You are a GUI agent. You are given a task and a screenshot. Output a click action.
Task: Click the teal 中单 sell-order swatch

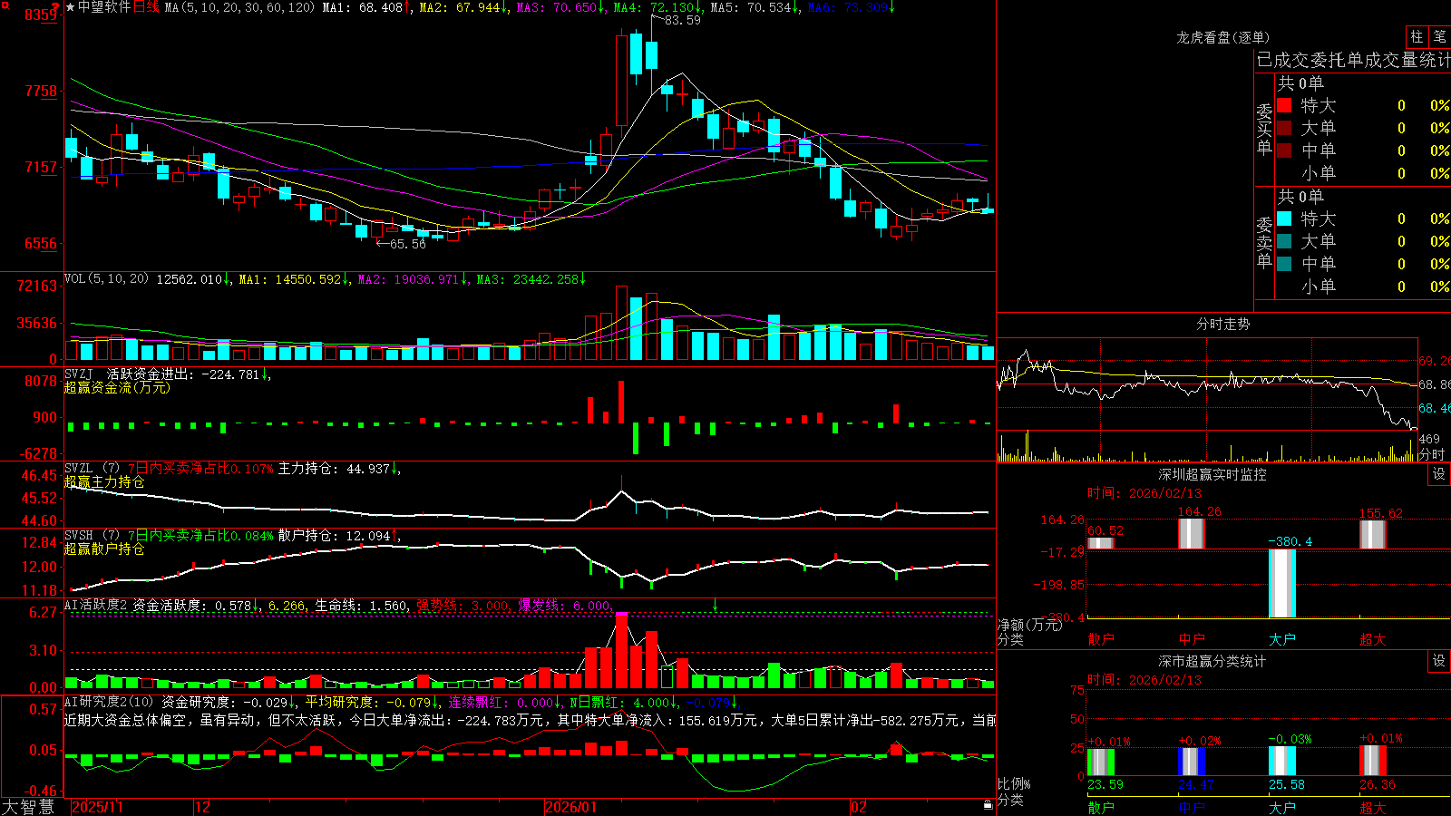pos(1284,264)
